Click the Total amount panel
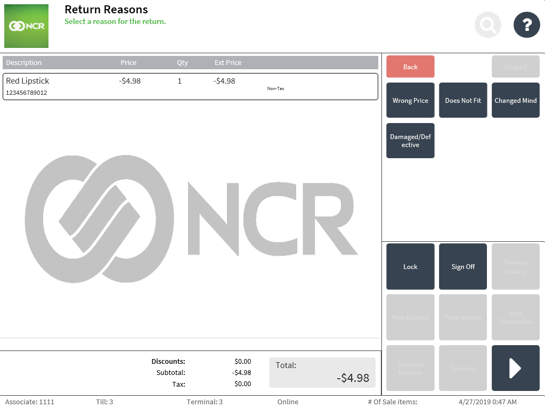Screen dimensions: 545x408 pos(322,372)
